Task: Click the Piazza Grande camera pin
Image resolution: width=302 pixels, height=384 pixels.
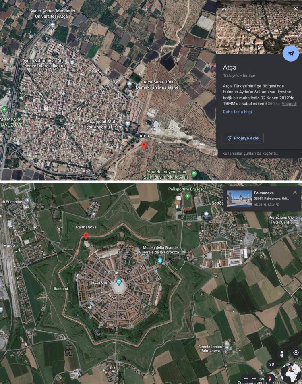Action: [x=119, y=282]
